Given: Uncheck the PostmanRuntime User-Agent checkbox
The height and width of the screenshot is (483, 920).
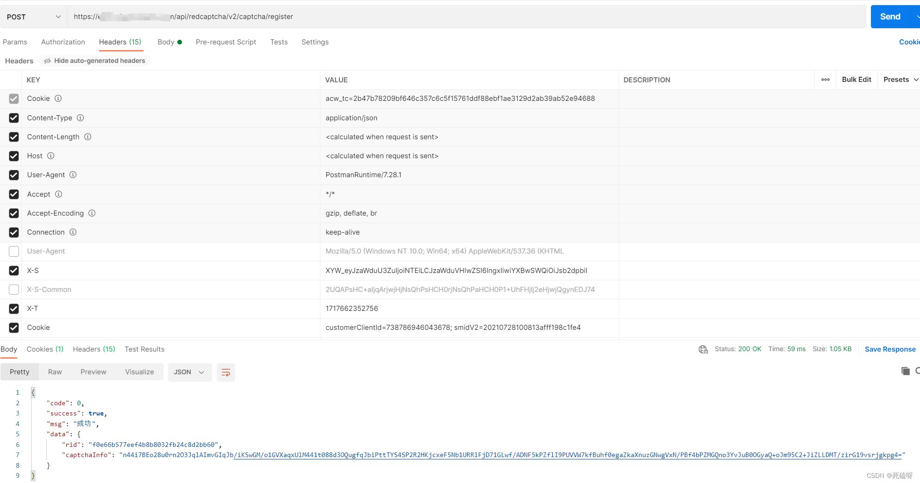Looking at the screenshot, I should click(14, 175).
